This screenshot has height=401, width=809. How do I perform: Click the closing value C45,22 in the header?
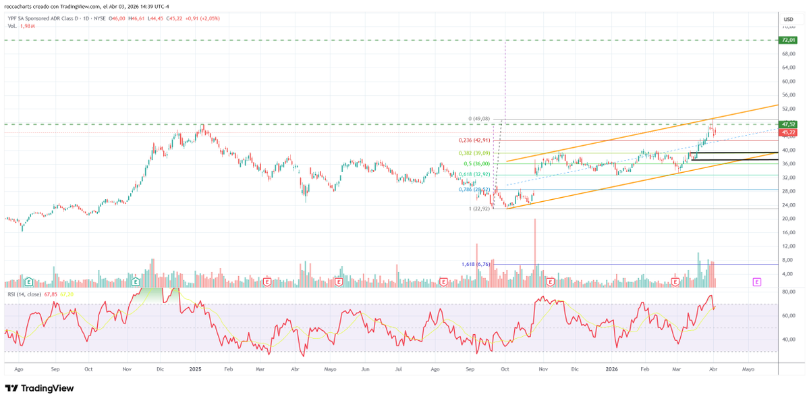(x=175, y=18)
